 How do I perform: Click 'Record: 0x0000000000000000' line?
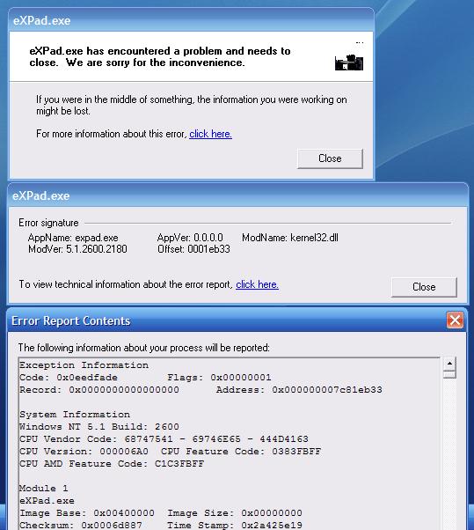(x=99, y=390)
